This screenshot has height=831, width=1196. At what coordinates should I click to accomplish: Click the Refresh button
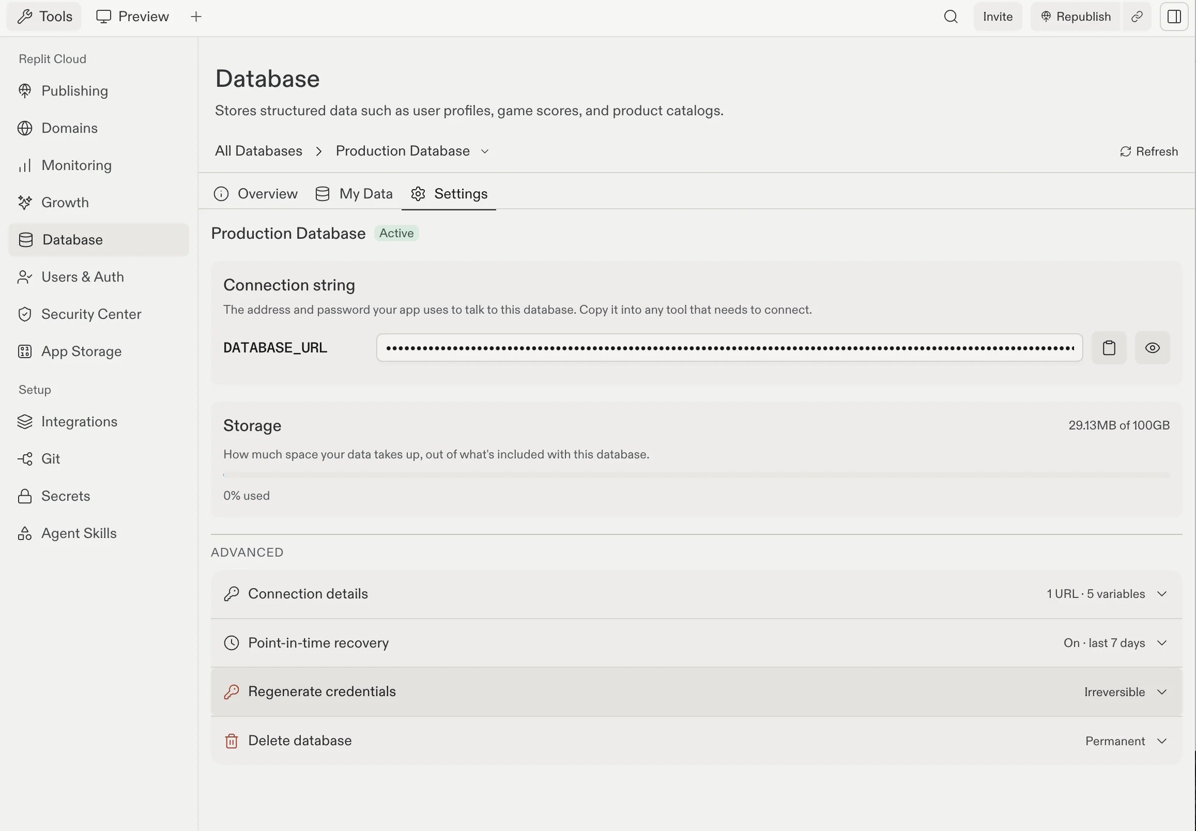coord(1148,151)
